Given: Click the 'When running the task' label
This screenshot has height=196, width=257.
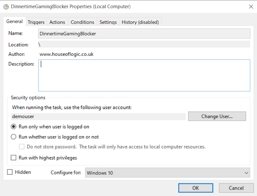Looking at the screenshot, I should click(72, 107).
